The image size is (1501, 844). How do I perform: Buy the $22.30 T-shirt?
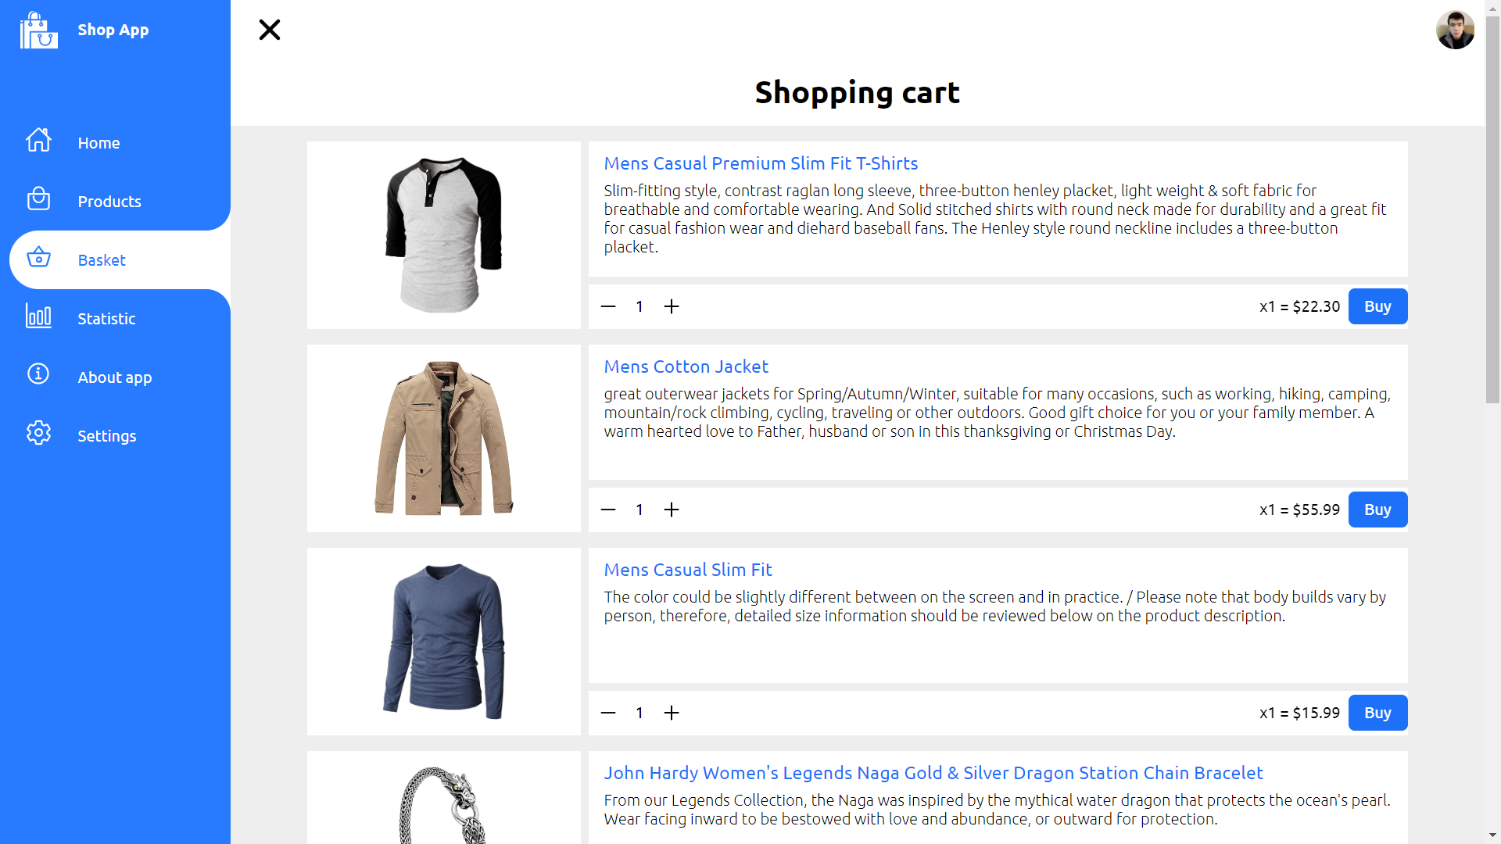(x=1377, y=306)
